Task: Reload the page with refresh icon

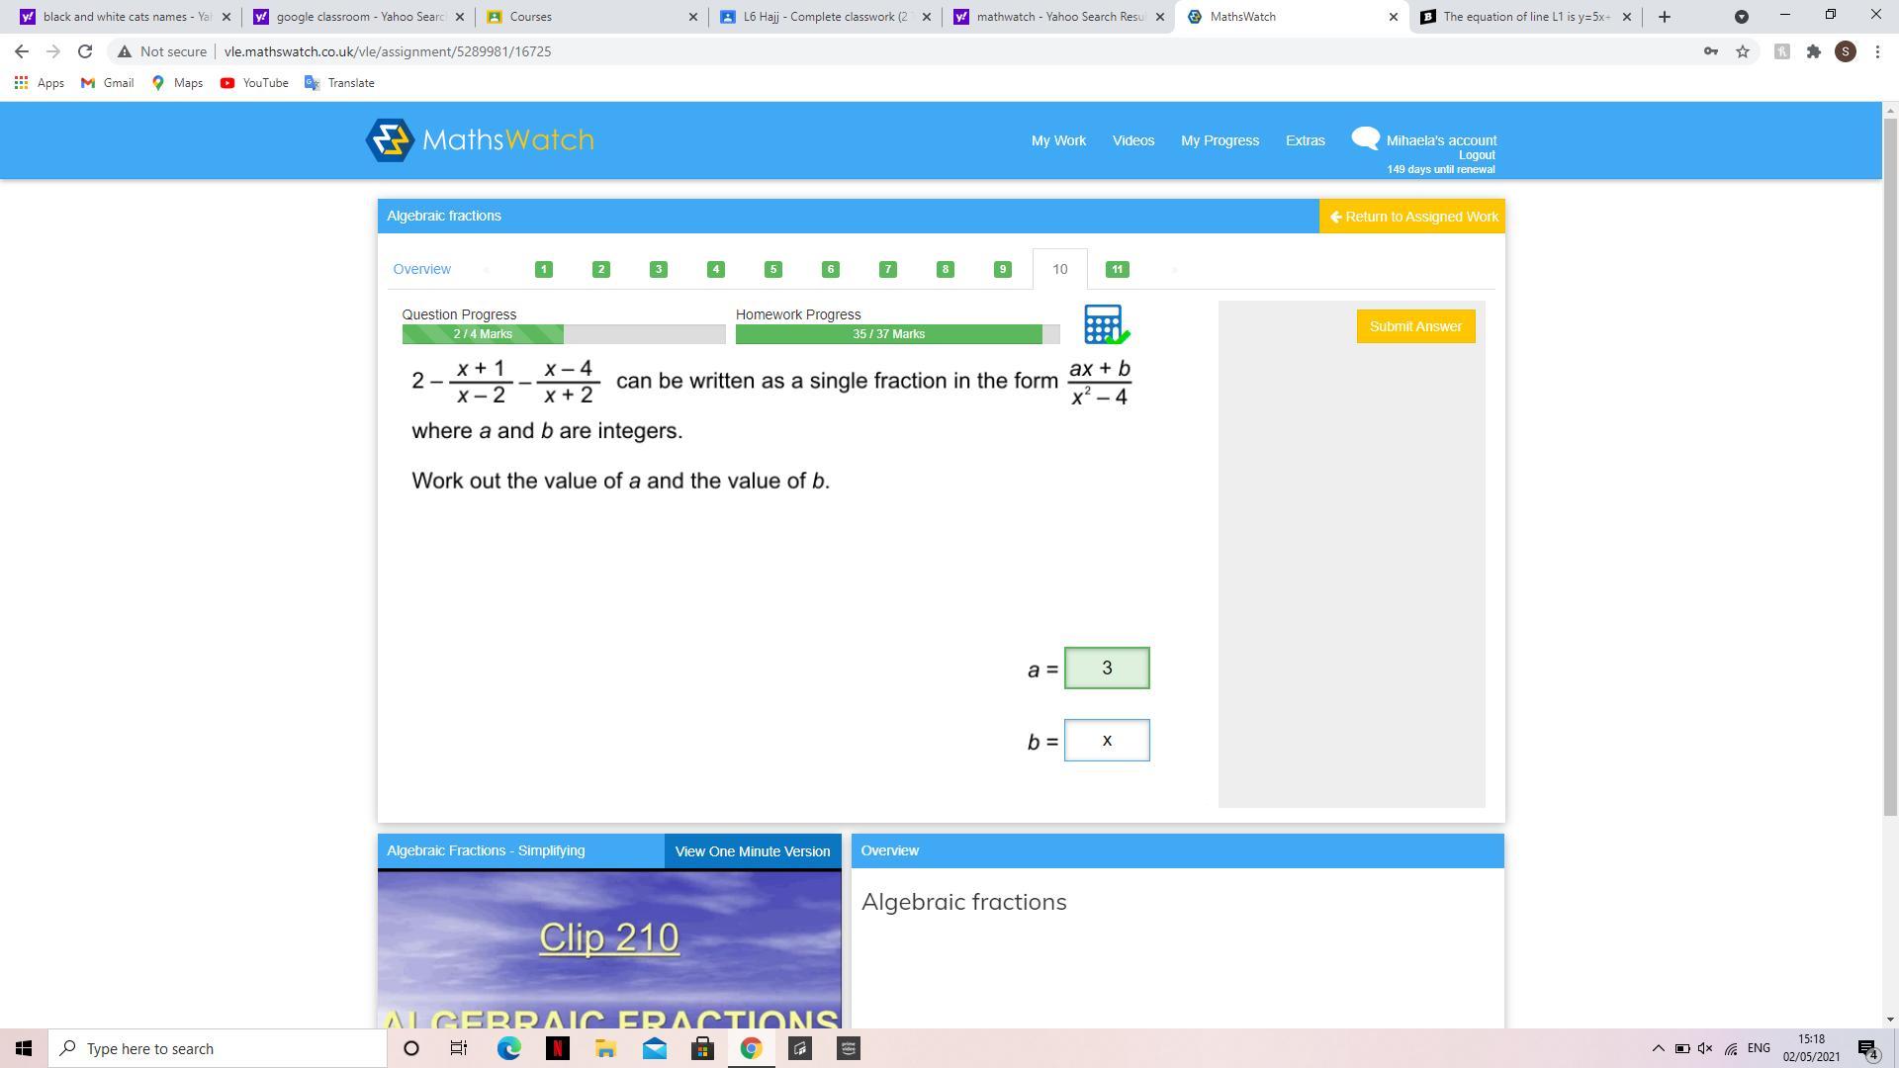Action: coord(85,51)
